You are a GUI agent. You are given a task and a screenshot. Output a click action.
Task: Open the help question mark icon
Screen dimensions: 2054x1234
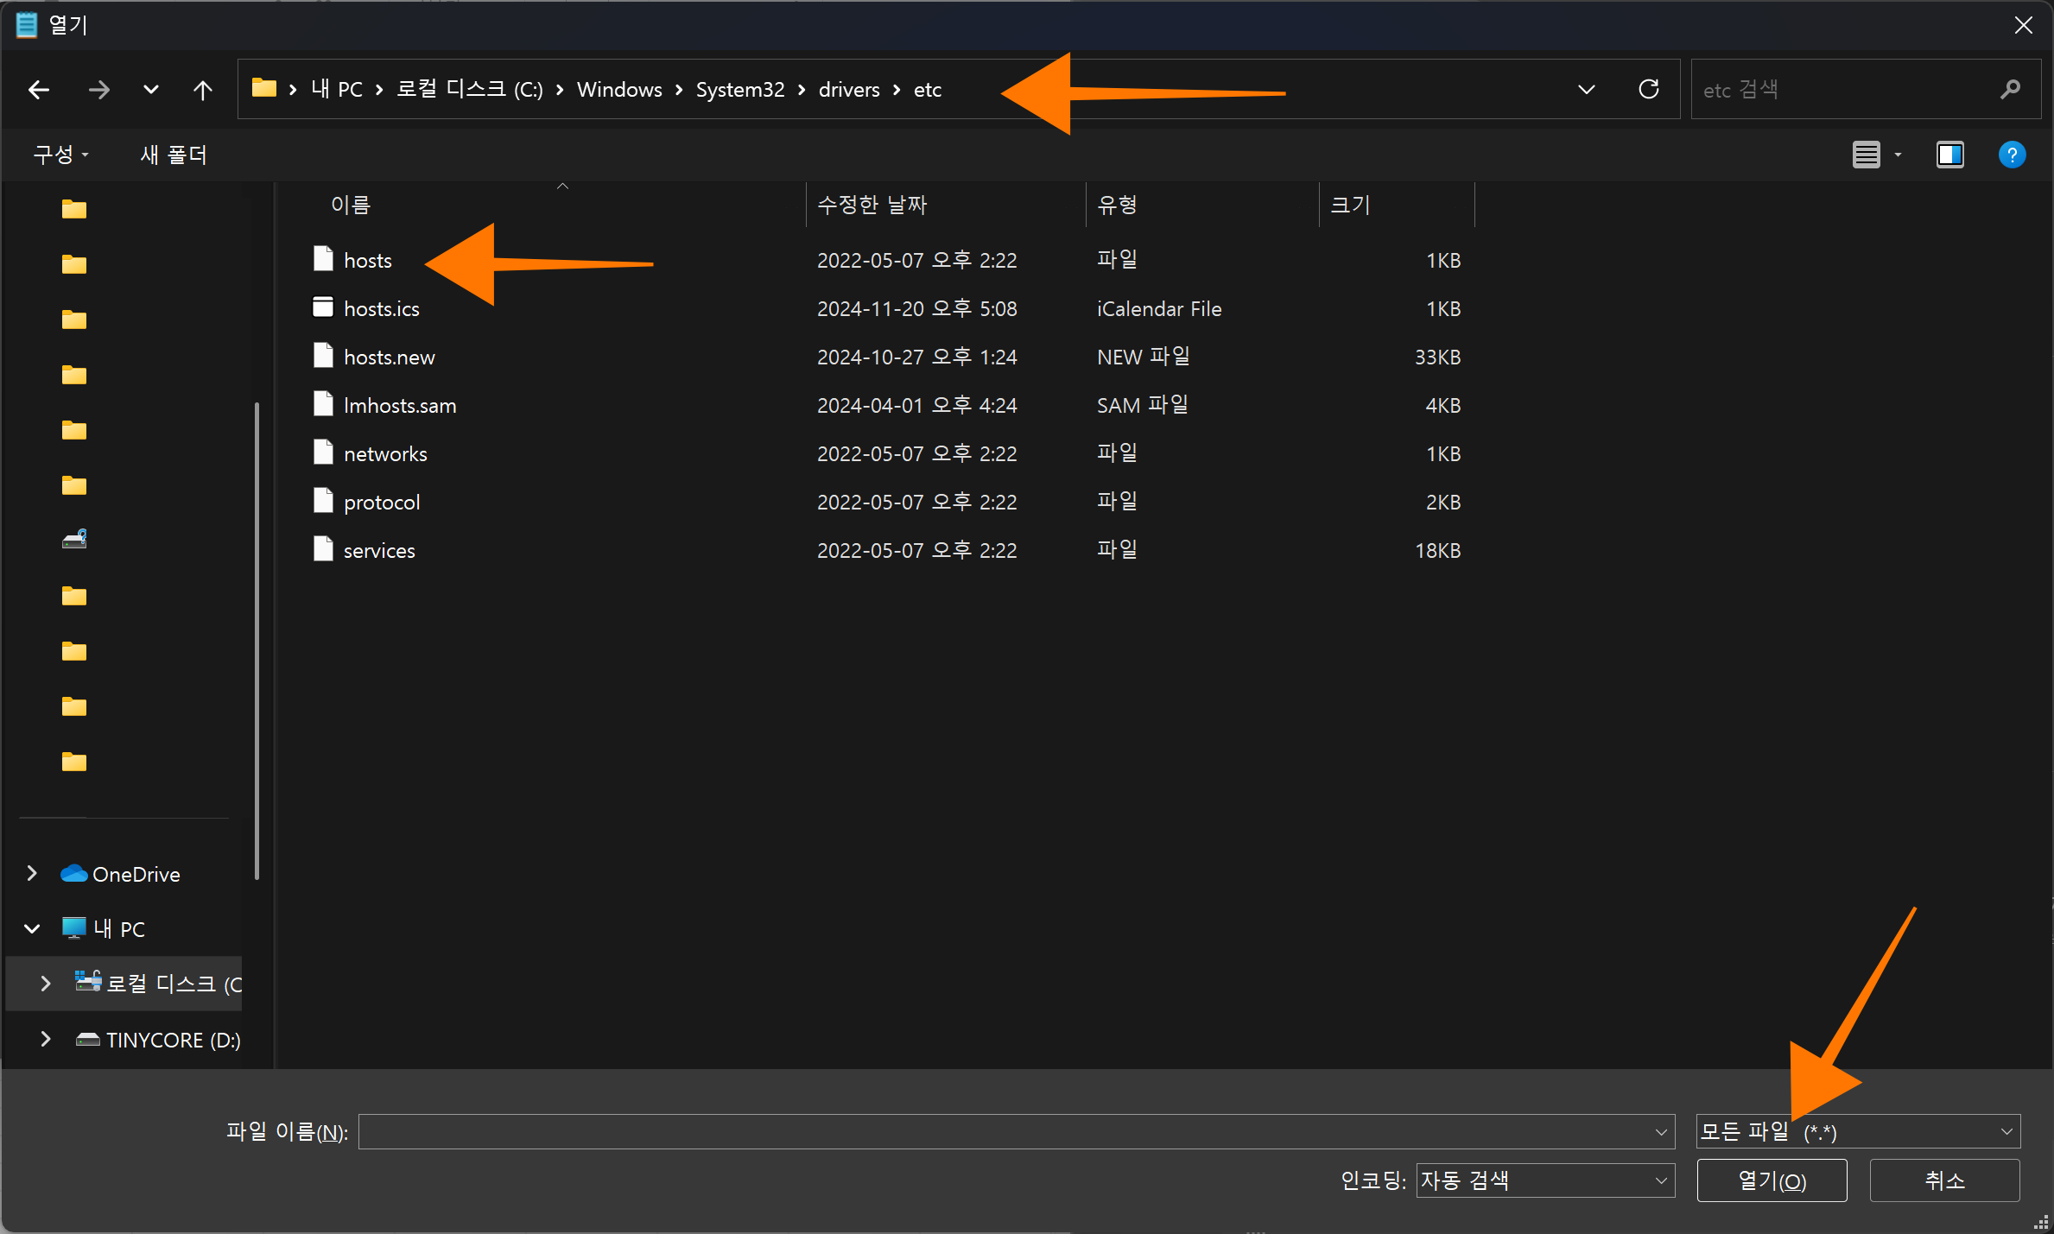click(x=2012, y=155)
